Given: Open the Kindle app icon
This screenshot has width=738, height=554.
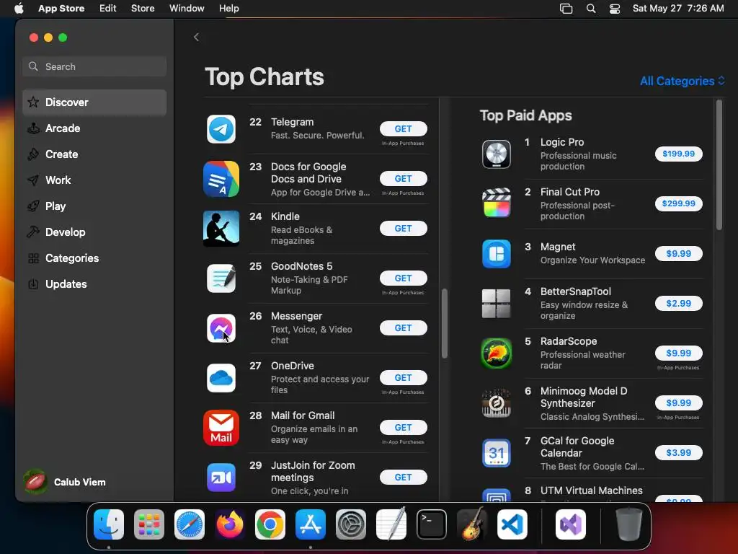Looking at the screenshot, I should (x=221, y=229).
